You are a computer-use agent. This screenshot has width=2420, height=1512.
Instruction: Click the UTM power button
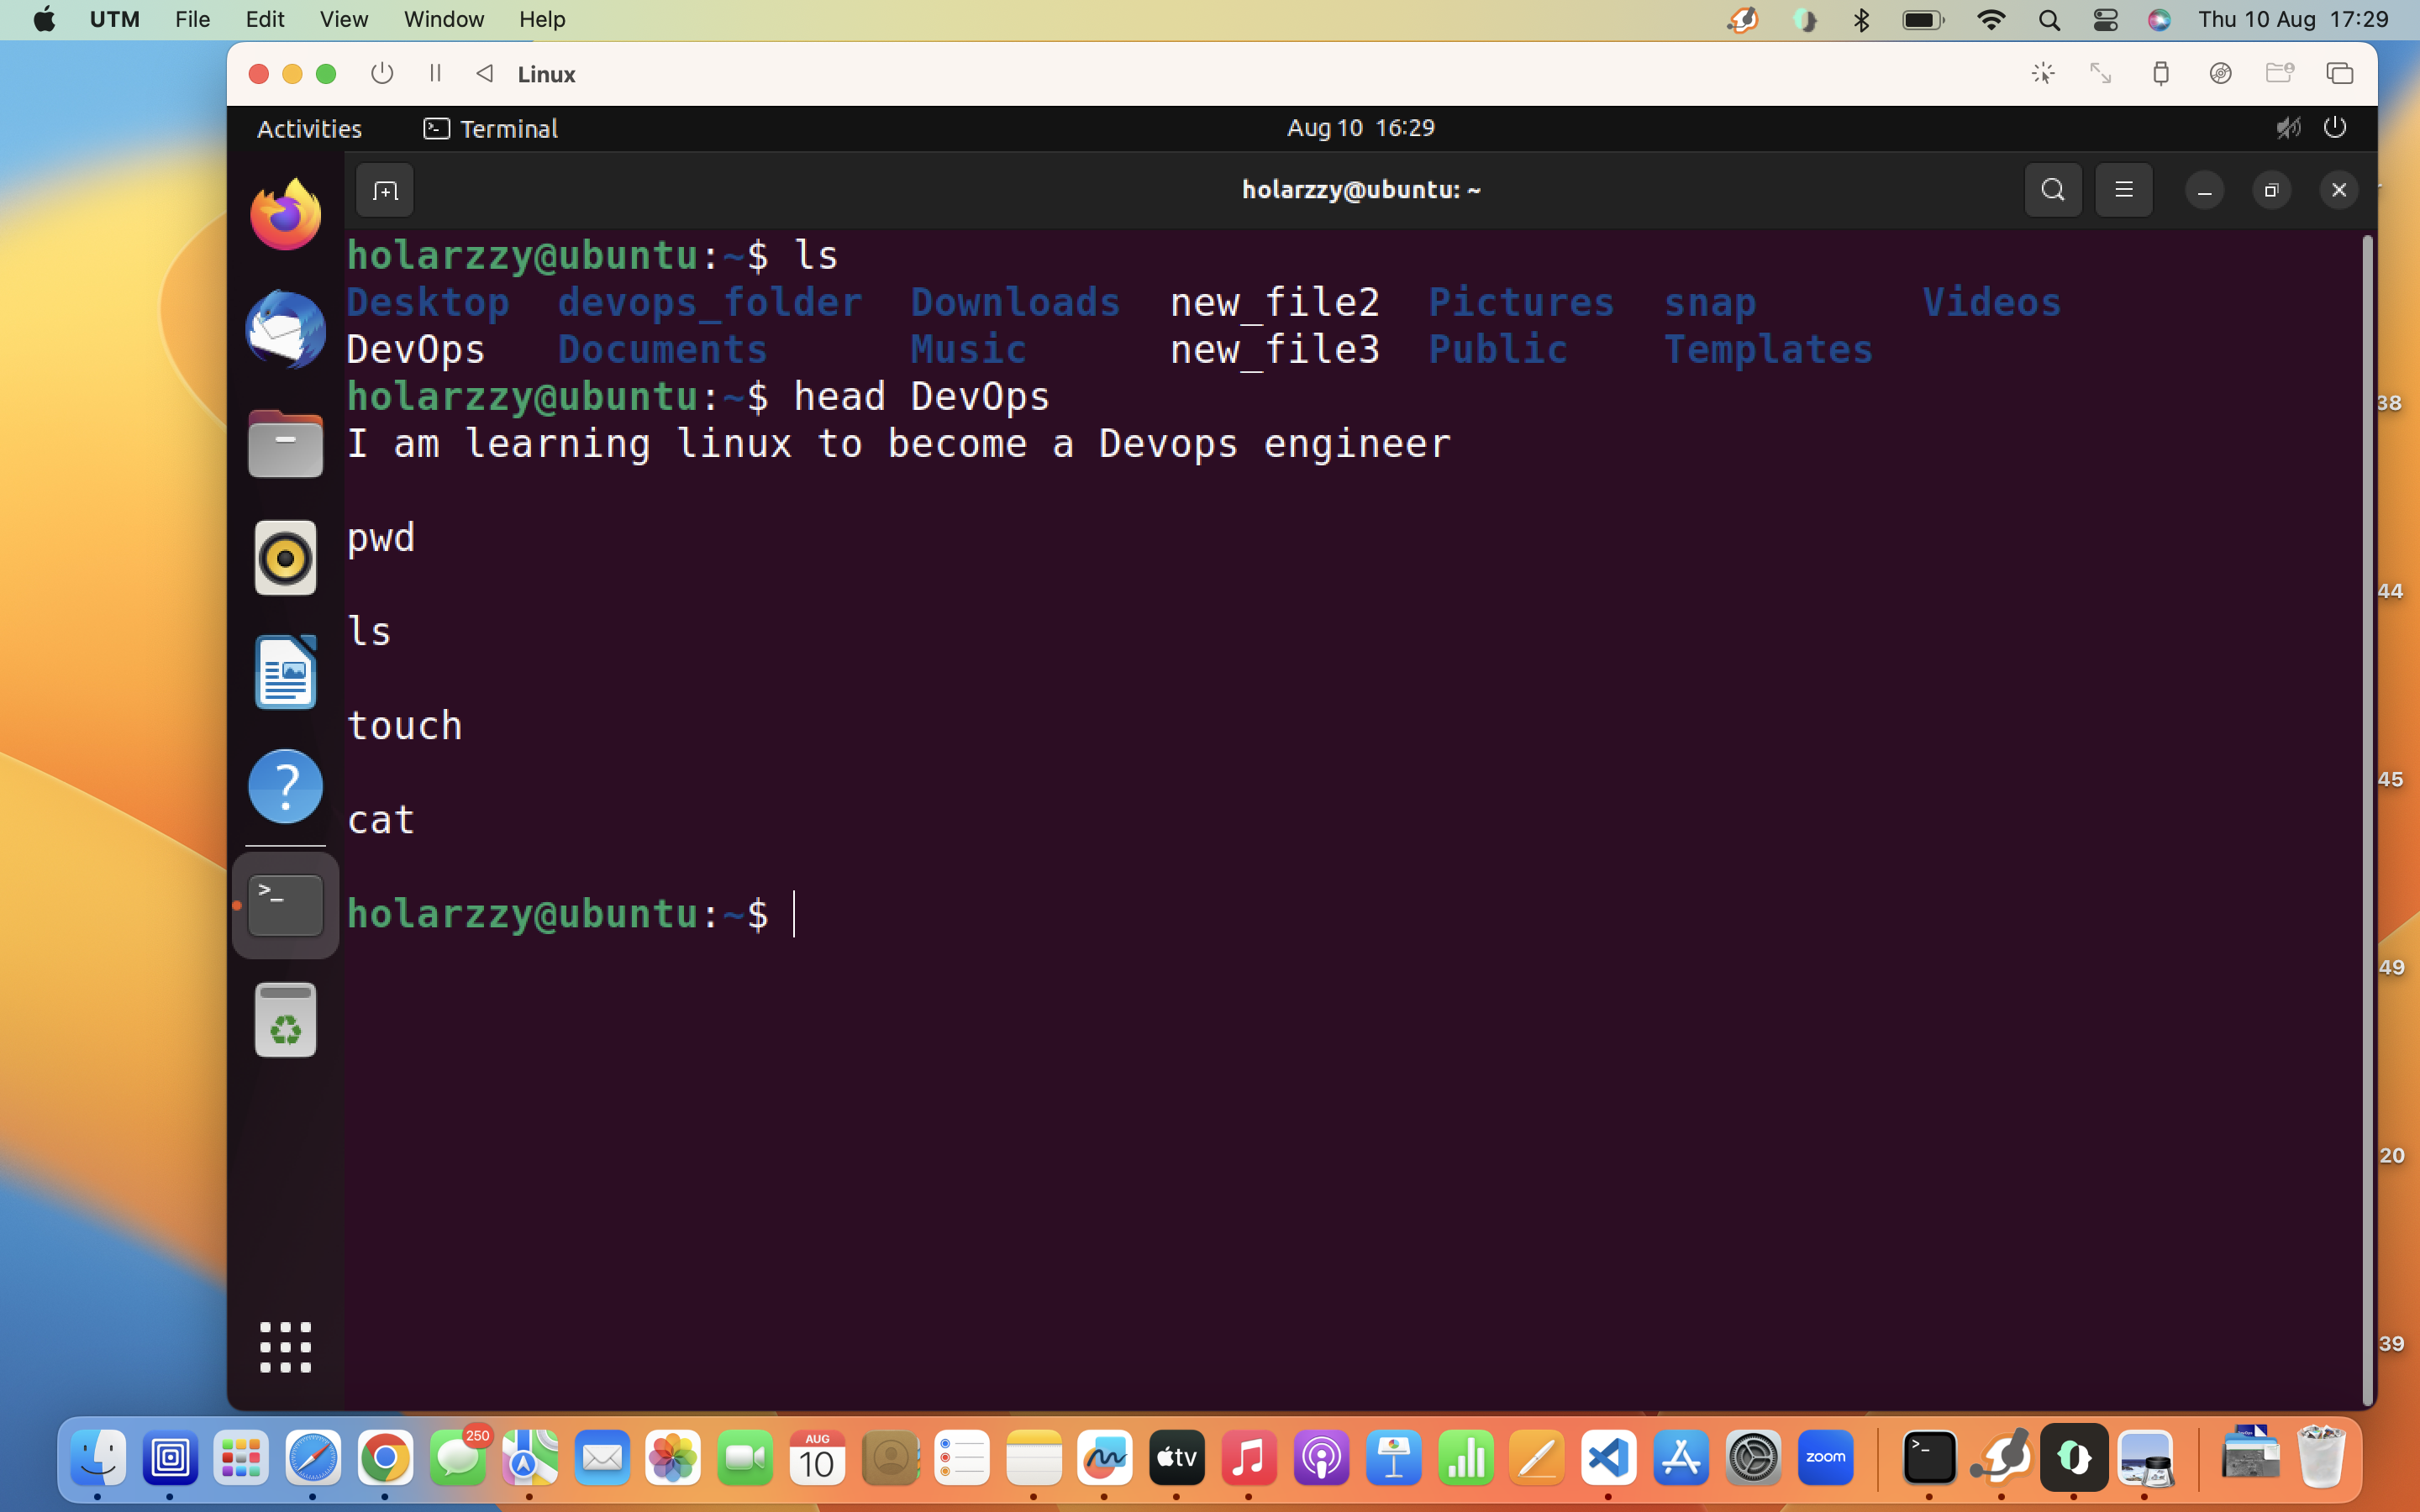381,74
